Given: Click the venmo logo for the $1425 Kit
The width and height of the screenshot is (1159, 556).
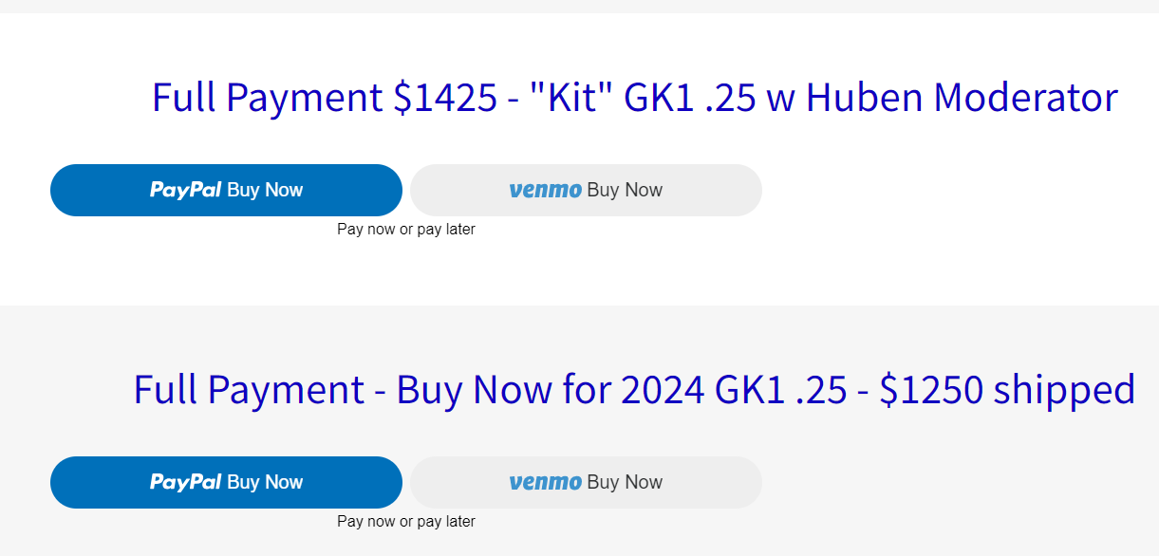Looking at the screenshot, I should click(546, 190).
